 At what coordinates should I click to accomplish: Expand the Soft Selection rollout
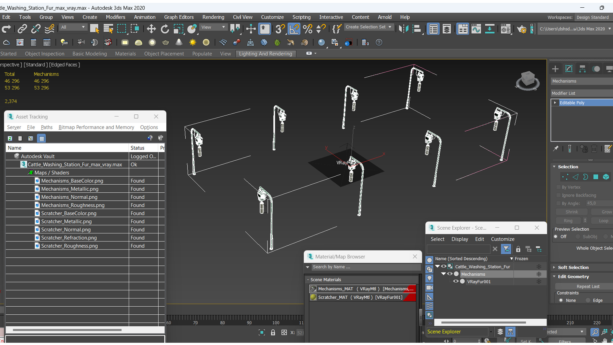click(555, 267)
